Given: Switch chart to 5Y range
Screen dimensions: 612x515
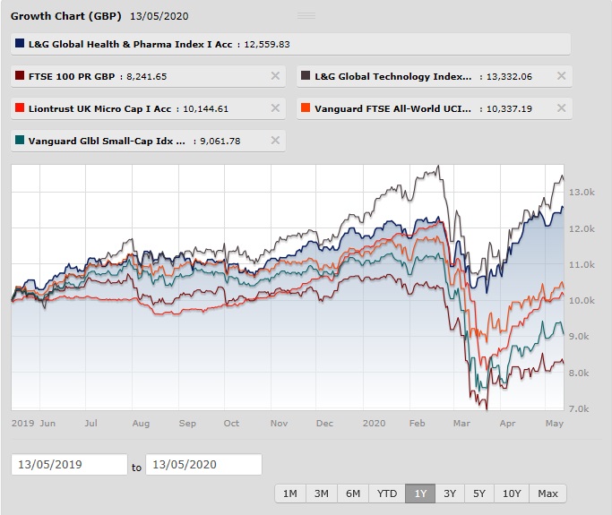Looking at the screenshot, I should pos(479,494).
